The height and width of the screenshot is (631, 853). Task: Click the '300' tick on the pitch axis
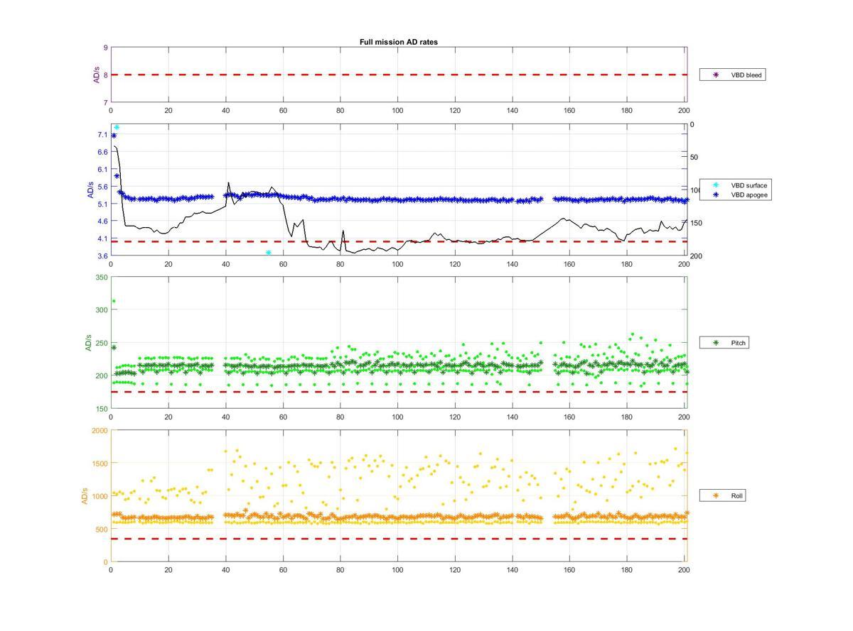[x=102, y=310]
